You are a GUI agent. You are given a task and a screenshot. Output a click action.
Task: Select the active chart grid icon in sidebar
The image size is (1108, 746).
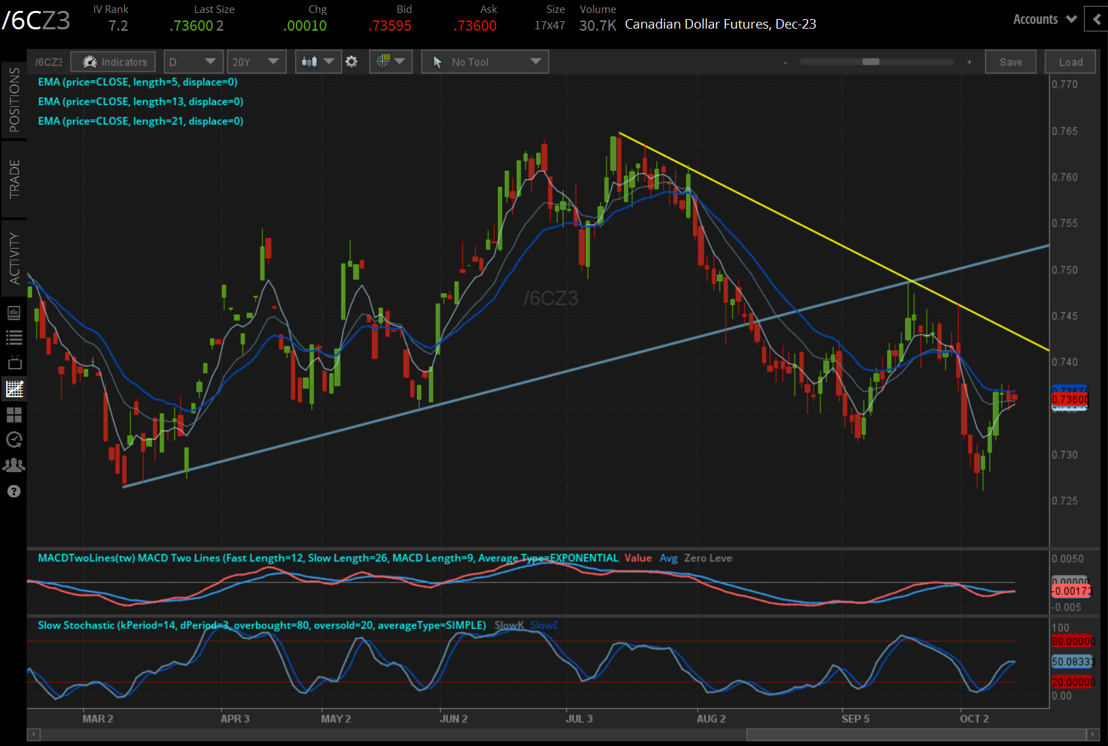(x=14, y=389)
